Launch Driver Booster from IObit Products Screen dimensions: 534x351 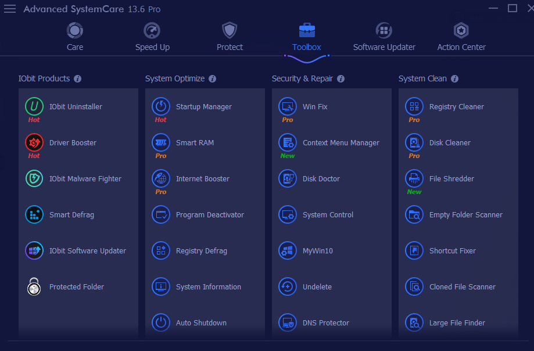[x=34, y=142]
